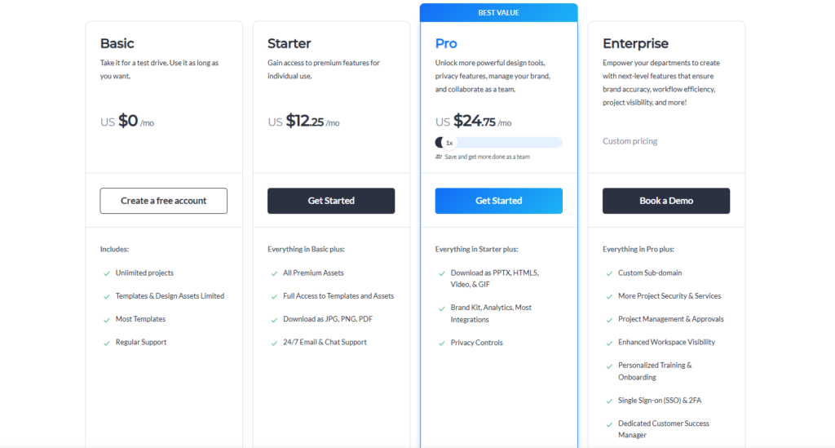The height and width of the screenshot is (448, 835).
Task: Click the BEST VALUE banner
Action: click(x=498, y=13)
